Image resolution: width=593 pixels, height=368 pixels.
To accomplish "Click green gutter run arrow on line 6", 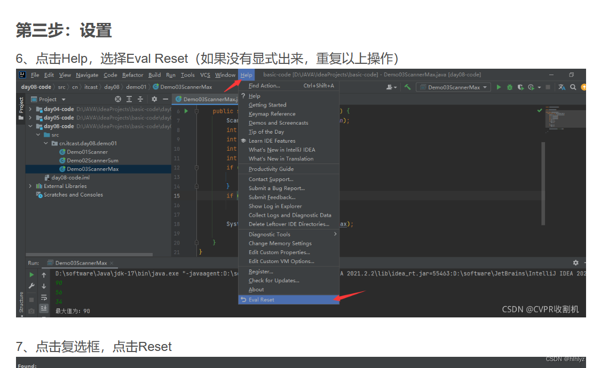I will coord(186,111).
